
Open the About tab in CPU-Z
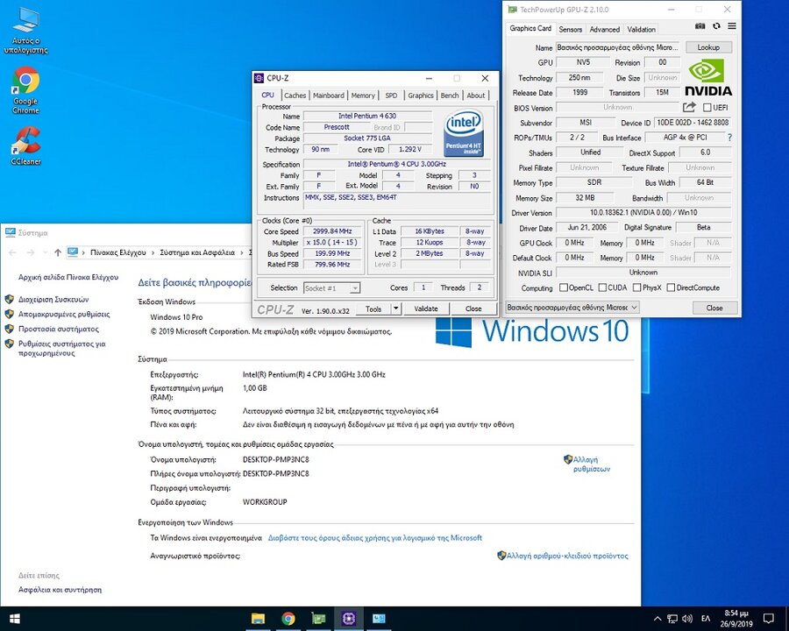click(475, 96)
